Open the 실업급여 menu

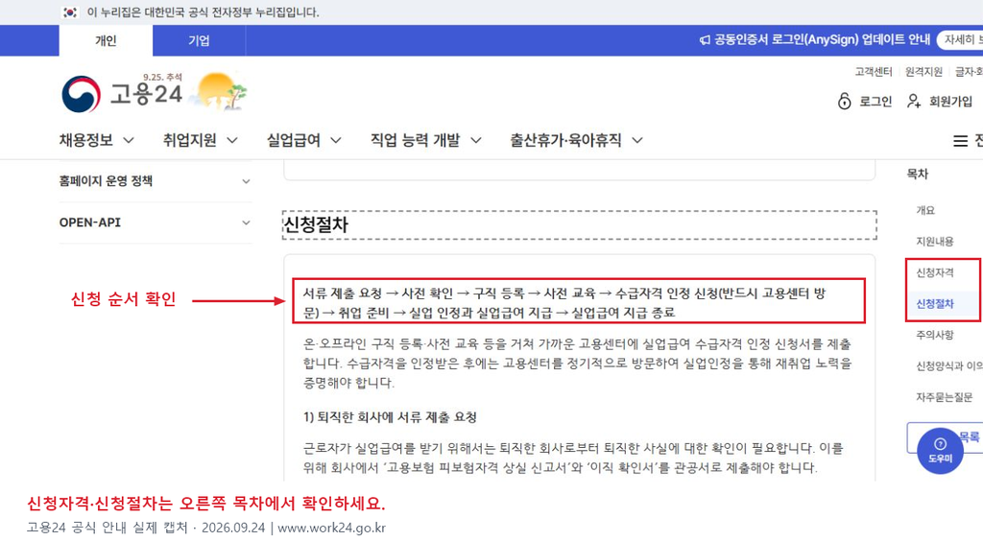(294, 140)
